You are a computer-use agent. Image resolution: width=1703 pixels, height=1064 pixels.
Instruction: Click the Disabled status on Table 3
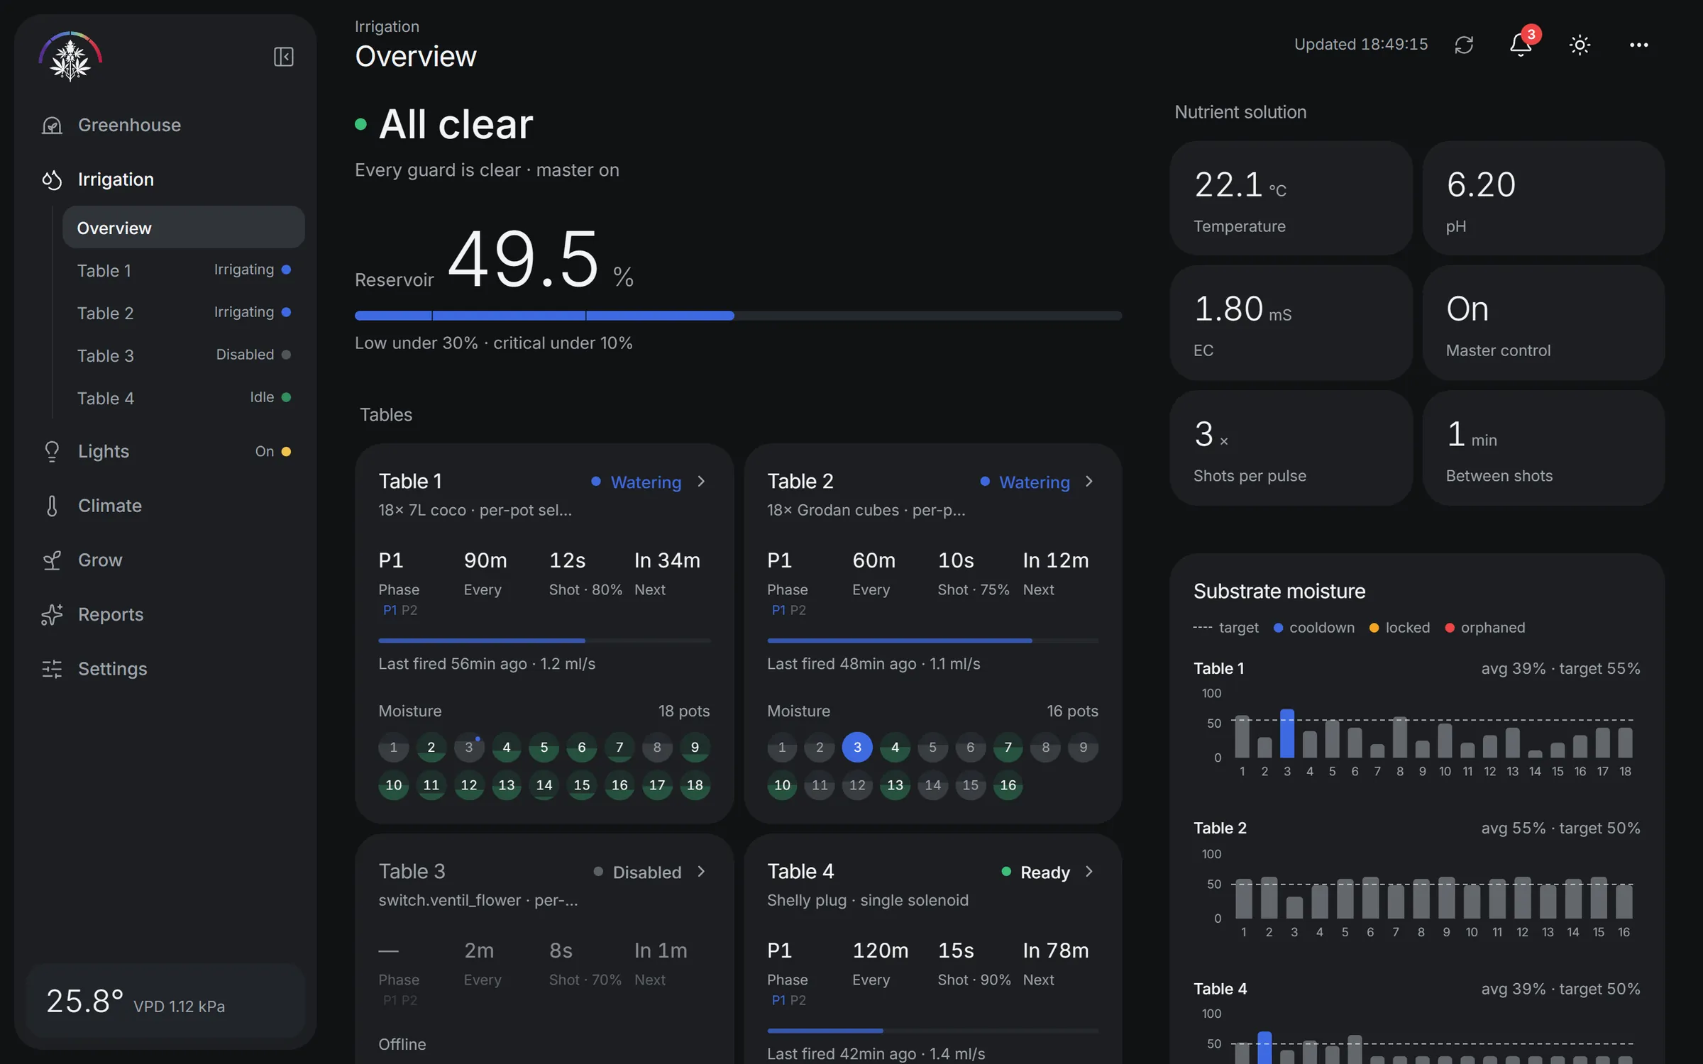point(637,872)
